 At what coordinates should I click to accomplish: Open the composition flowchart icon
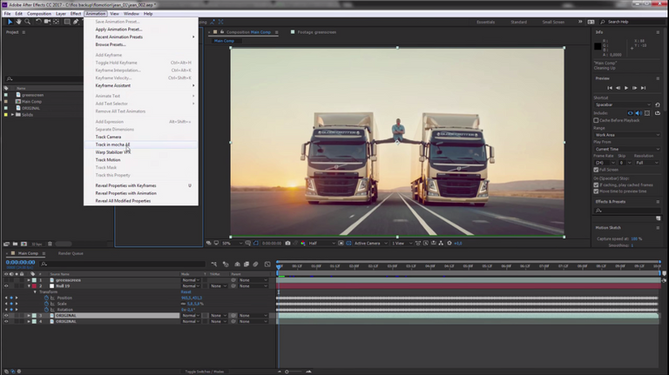point(441,244)
